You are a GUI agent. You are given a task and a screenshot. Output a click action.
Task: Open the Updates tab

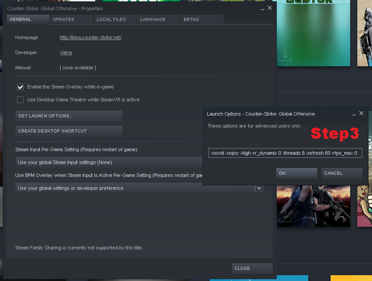point(71,20)
